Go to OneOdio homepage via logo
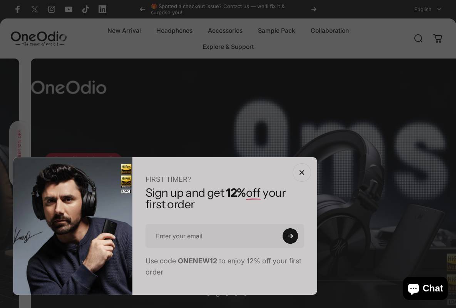Screen dimensions: 462x308 38,38
